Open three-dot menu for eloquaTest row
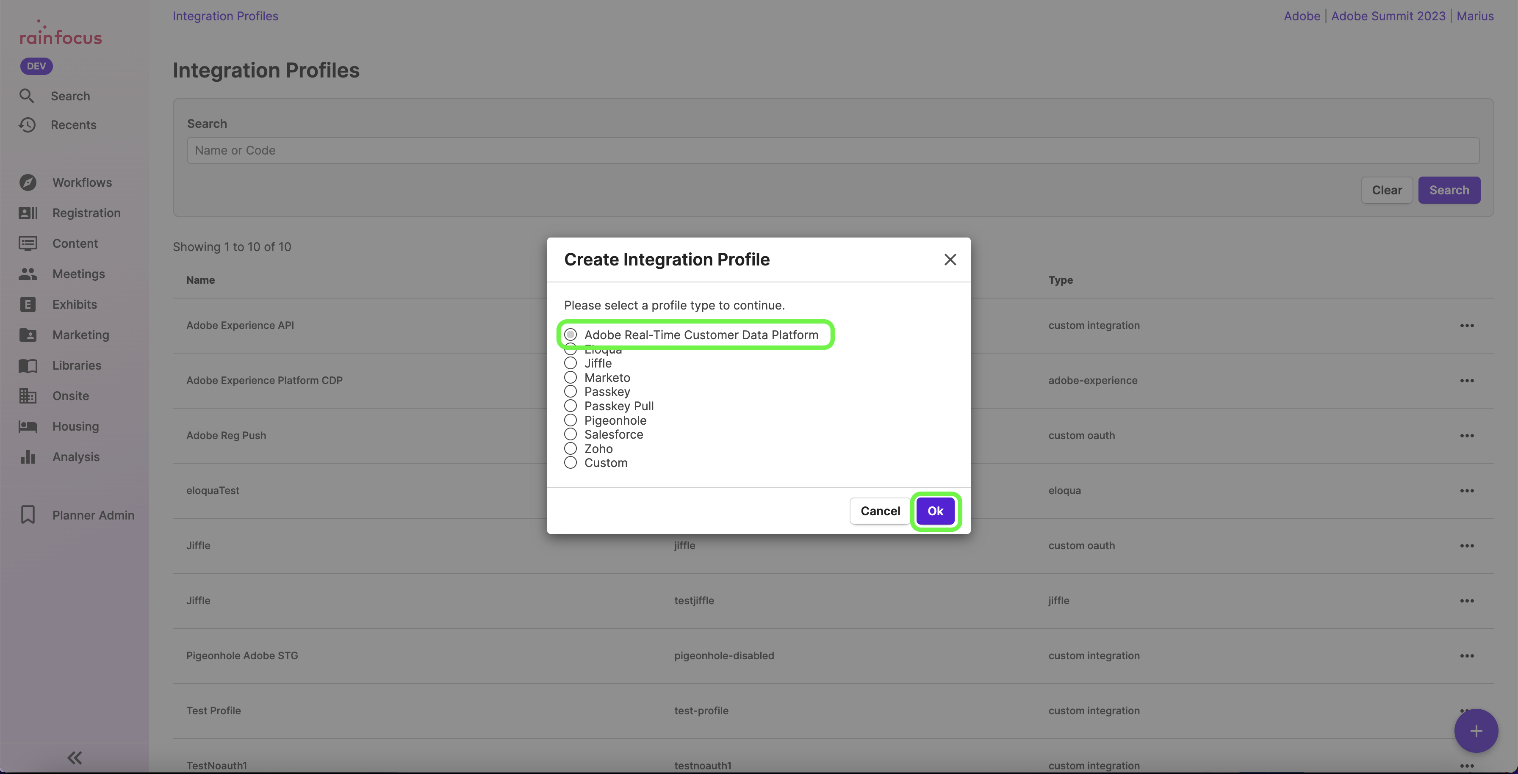Image resolution: width=1518 pixels, height=774 pixels. [x=1467, y=491]
